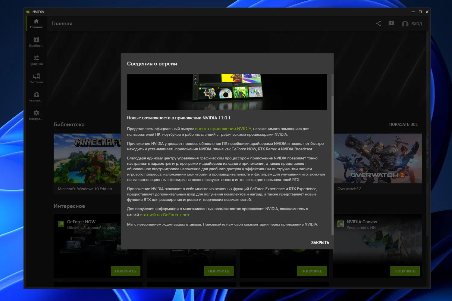The width and height of the screenshot is (452, 301).
Task: Click ПОЛУЧИТЬ on the third featured card
Action: (x=312, y=271)
